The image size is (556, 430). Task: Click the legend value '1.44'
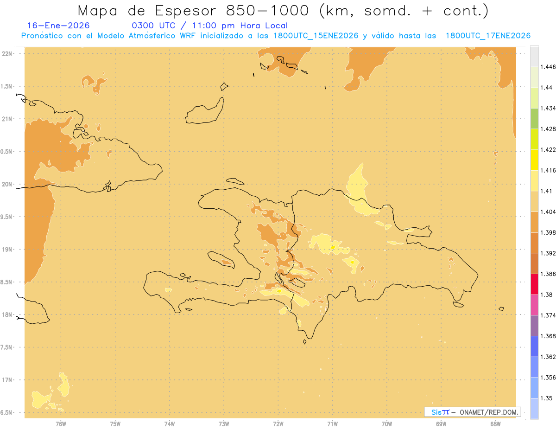pyautogui.click(x=547, y=88)
